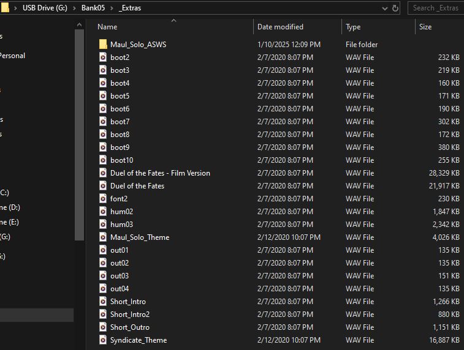Sort files by the Name column header
The height and width of the screenshot is (350, 464).
click(x=107, y=27)
